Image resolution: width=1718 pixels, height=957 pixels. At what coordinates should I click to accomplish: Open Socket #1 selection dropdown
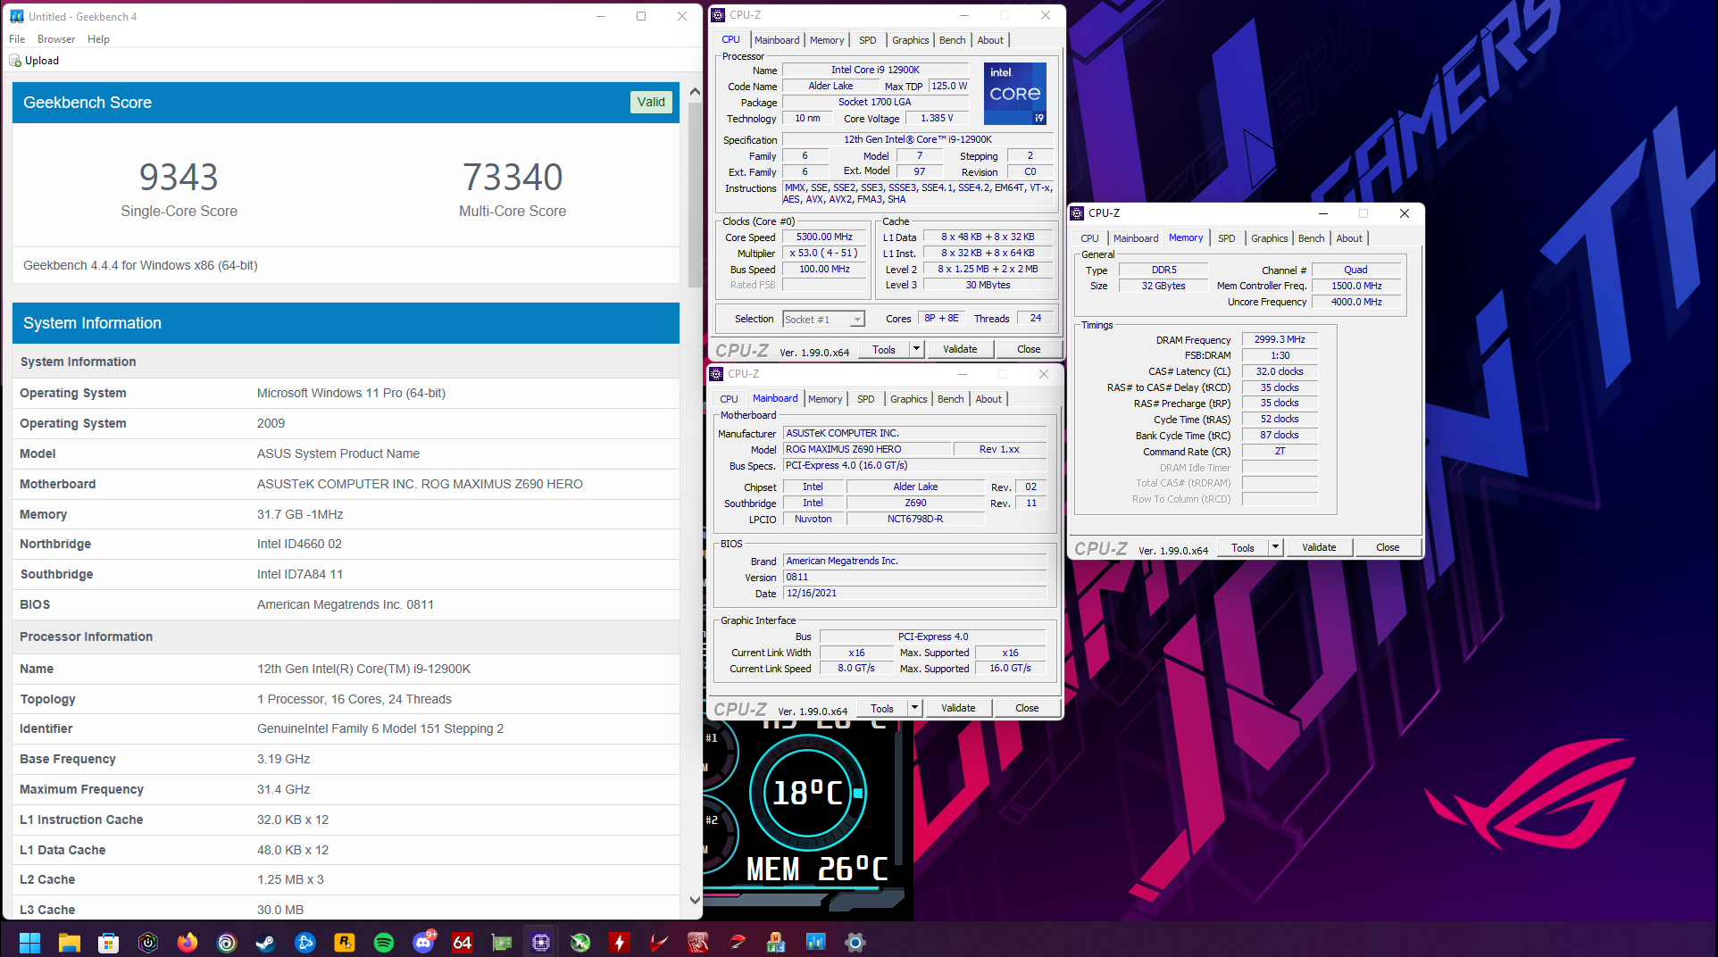[x=823, y=319]
